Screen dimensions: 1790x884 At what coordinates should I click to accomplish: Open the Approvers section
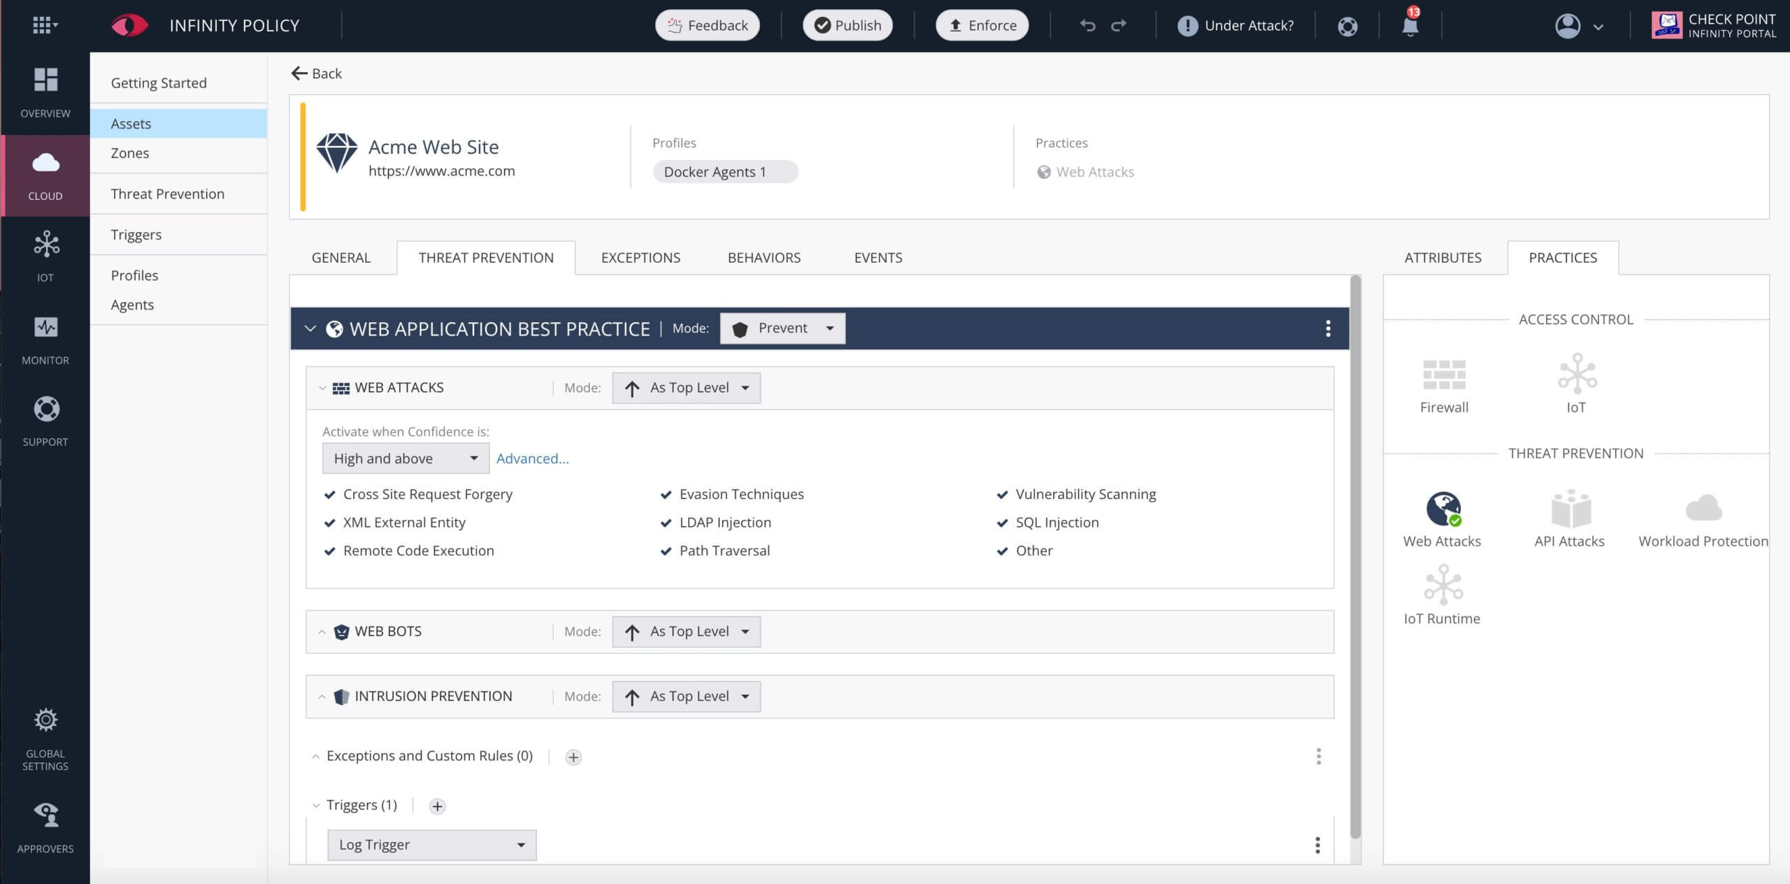coord(45,829)
